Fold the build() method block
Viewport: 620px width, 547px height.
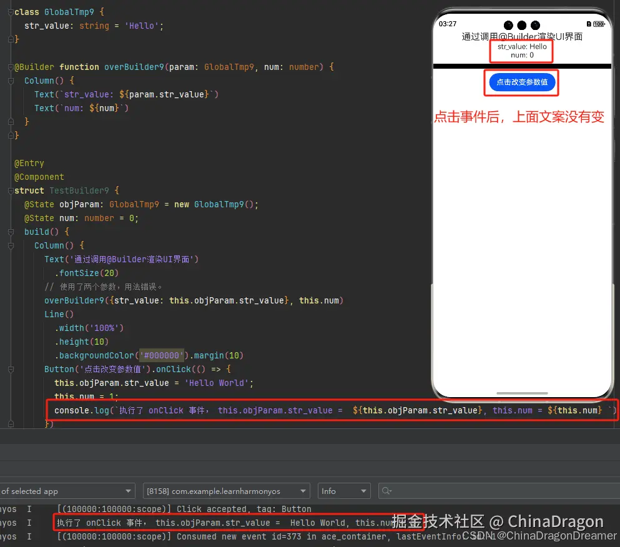pyautogui.click(x=11, y=232)
